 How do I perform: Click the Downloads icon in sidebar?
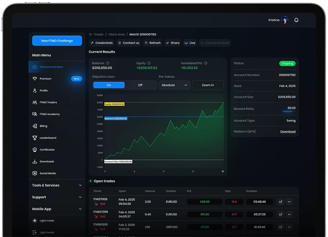pyautogui.click(x=35, y=162)
